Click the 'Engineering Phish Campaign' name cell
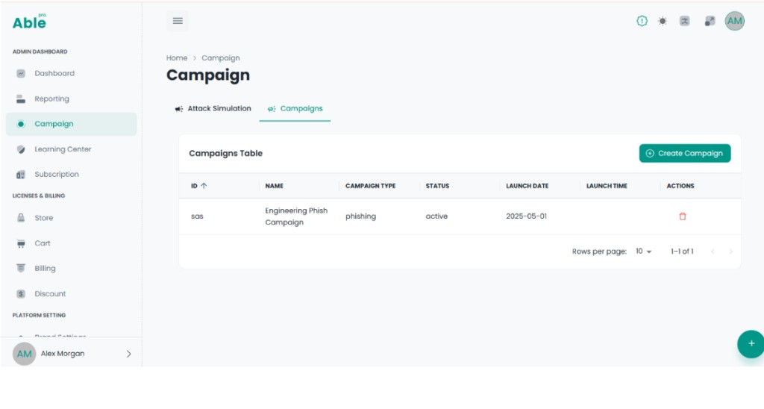 tap(296, 216)
